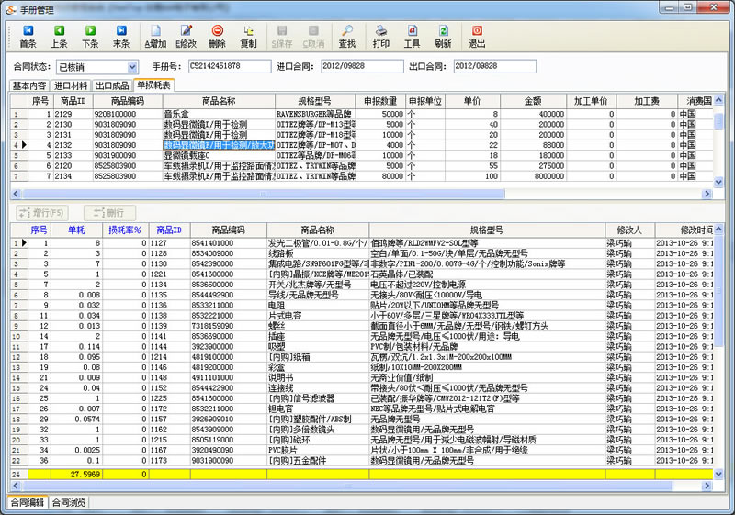This screenshot has height=515, width=735.
Task: Click the 复制 copy icon
Action: 248,37
